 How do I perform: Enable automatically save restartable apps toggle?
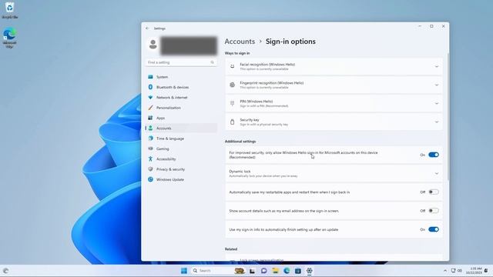434,192
